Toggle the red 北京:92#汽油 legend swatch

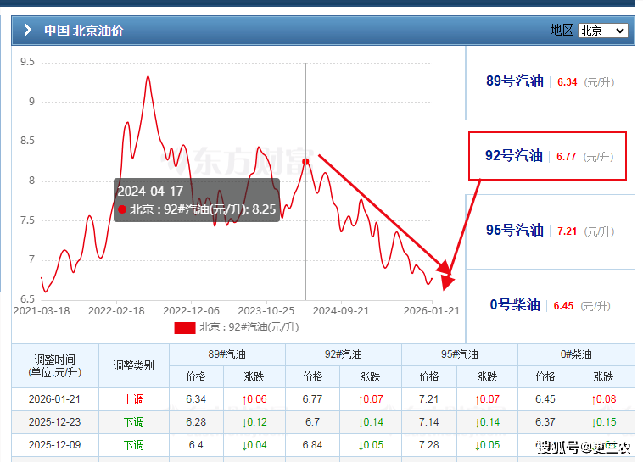(x=185, y=327)
